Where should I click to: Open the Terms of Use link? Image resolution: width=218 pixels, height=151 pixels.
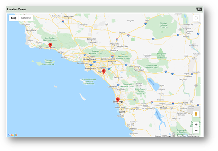pos(181,136)
